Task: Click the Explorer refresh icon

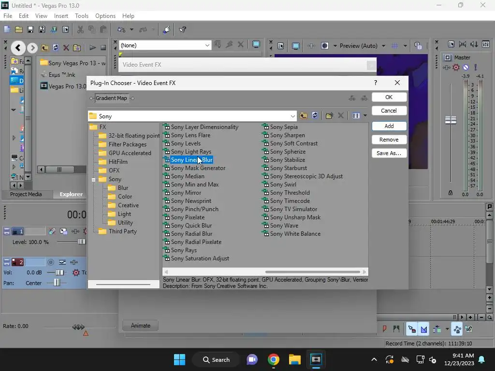Action: pos(56,48)
